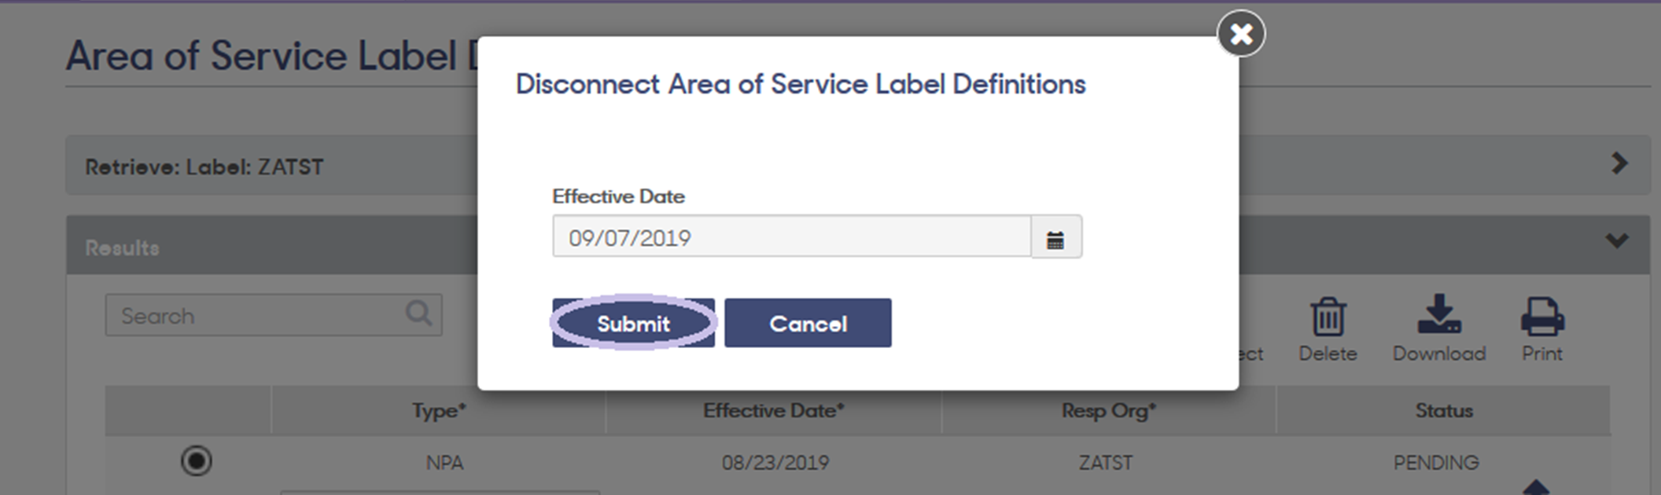Expand the Retrieve Label ZATST panel chevron
The image size is (1661, 495).
[1619, 163]
